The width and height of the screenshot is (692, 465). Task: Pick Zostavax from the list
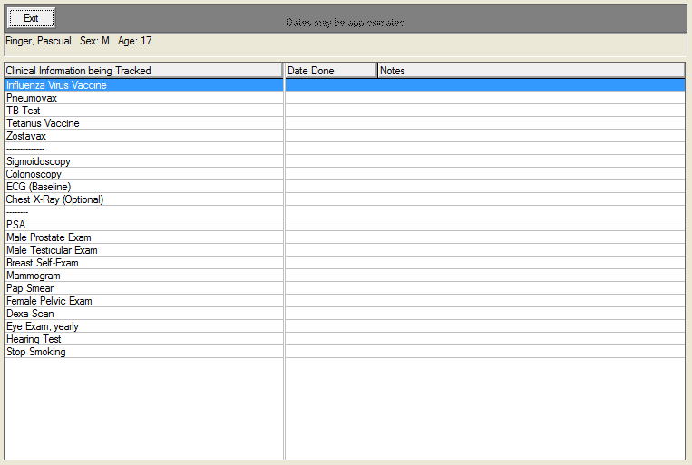[26, 136]
